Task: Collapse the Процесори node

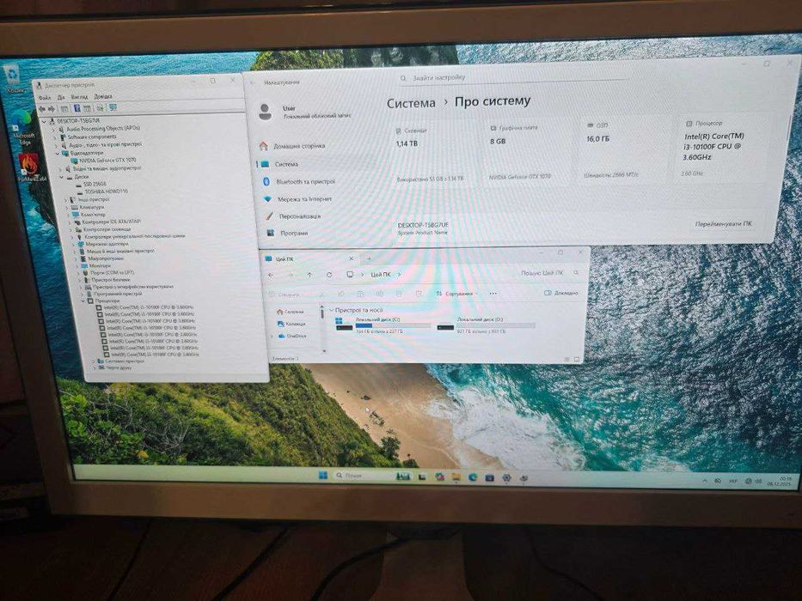Action: point(84,301)
